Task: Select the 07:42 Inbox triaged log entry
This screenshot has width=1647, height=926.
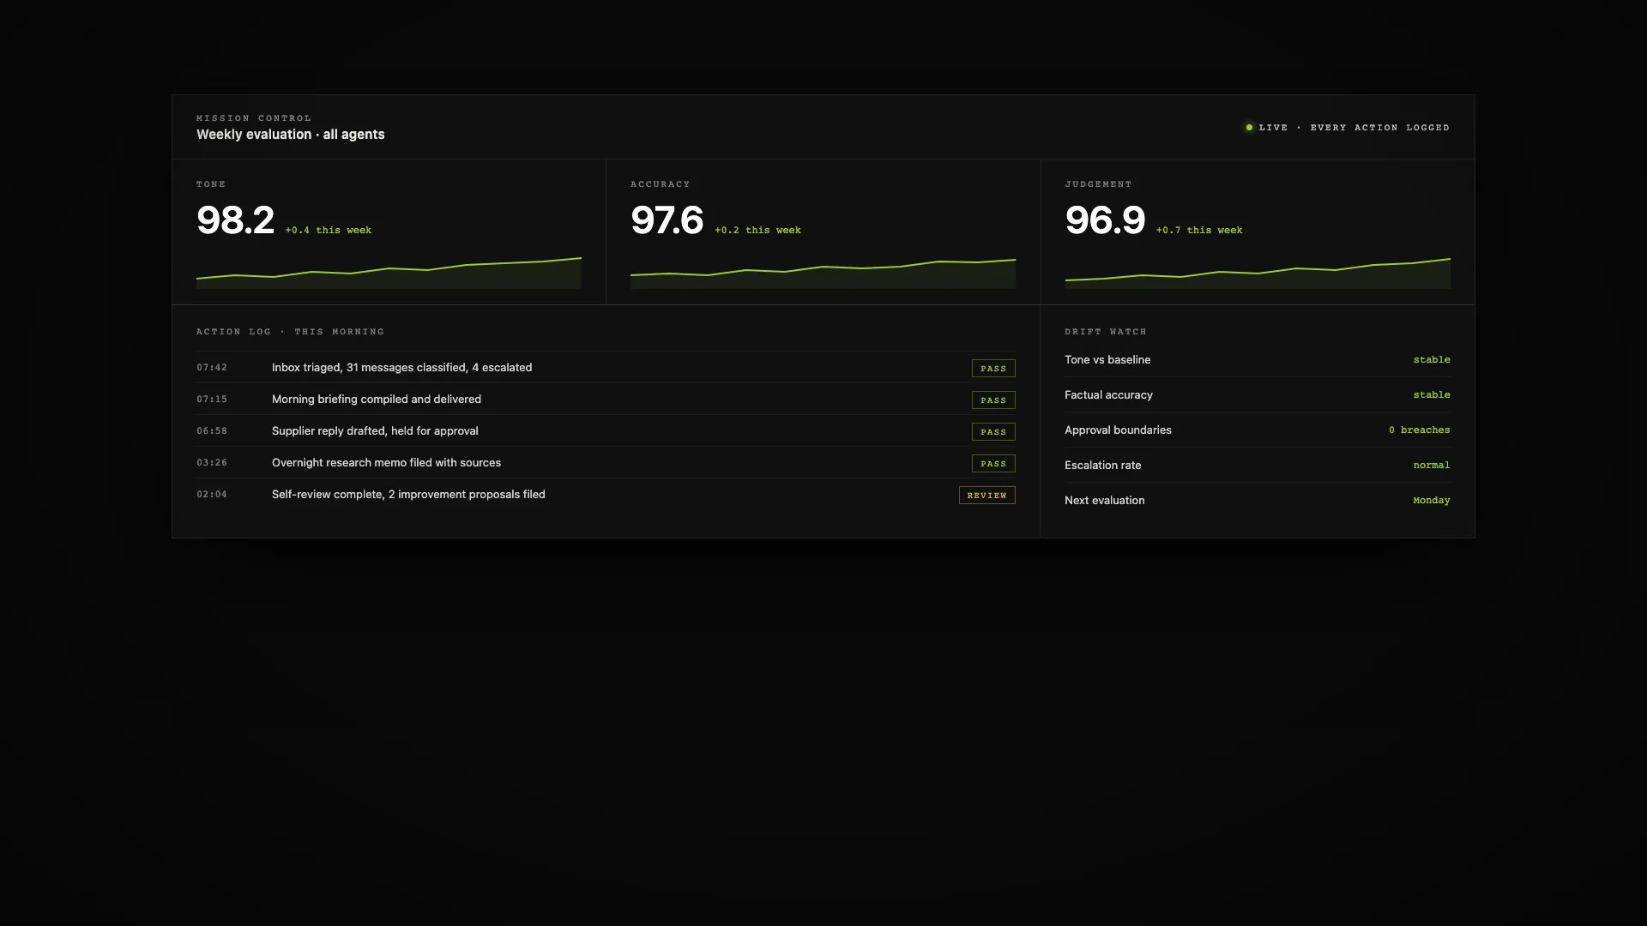Action: coord(606,367)
